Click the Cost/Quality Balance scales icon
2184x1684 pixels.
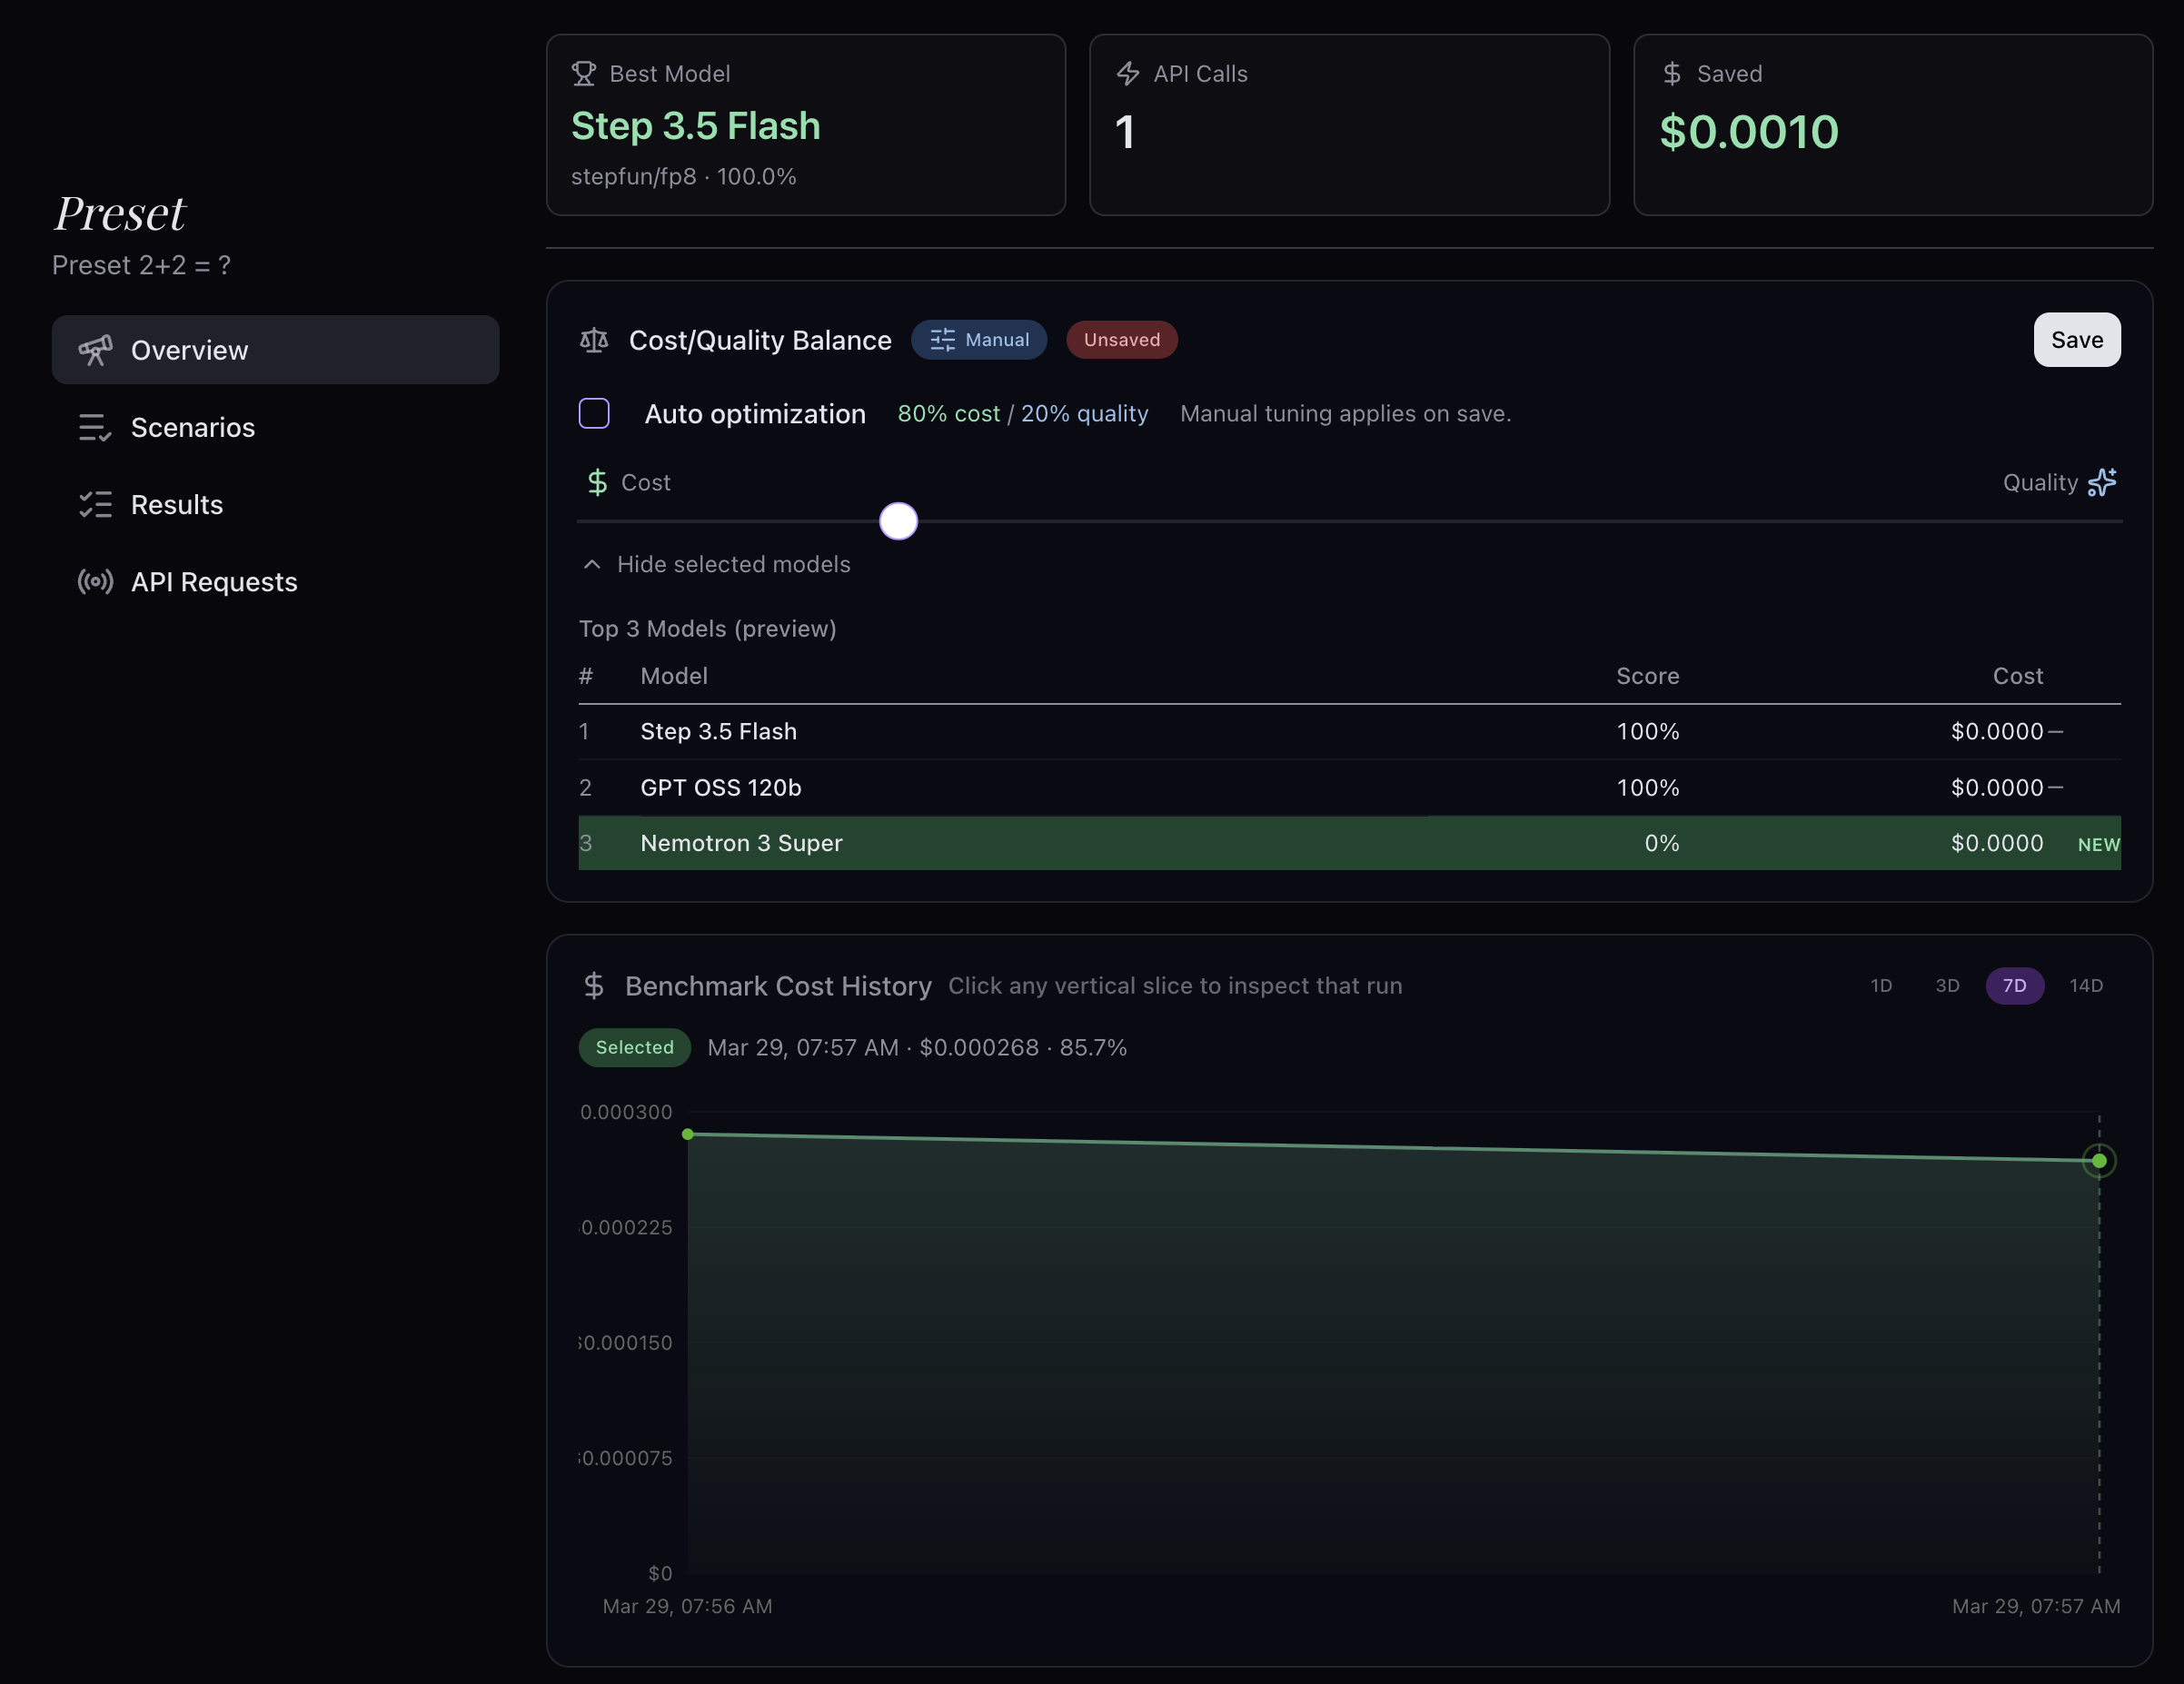pos(594,340)
